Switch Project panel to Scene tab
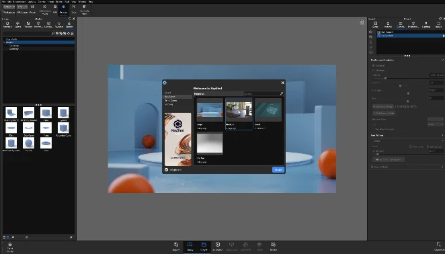 coord(375,25)
